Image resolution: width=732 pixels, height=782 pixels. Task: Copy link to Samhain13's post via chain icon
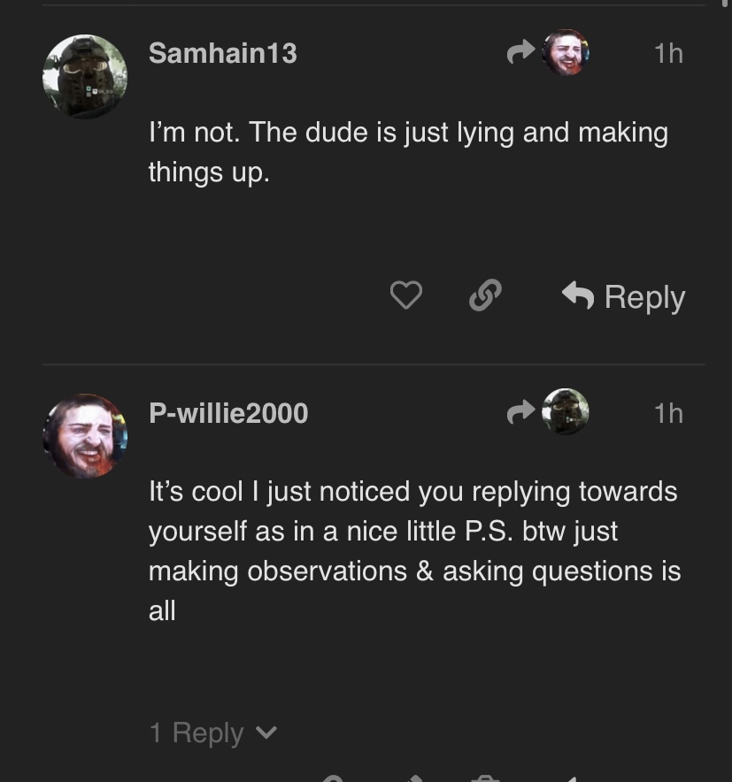(x=485, y=295)
